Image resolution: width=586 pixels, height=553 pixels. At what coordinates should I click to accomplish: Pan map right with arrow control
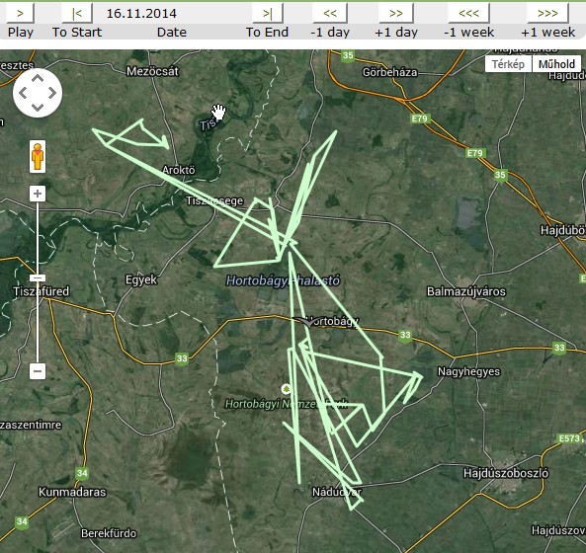(52, 93)
